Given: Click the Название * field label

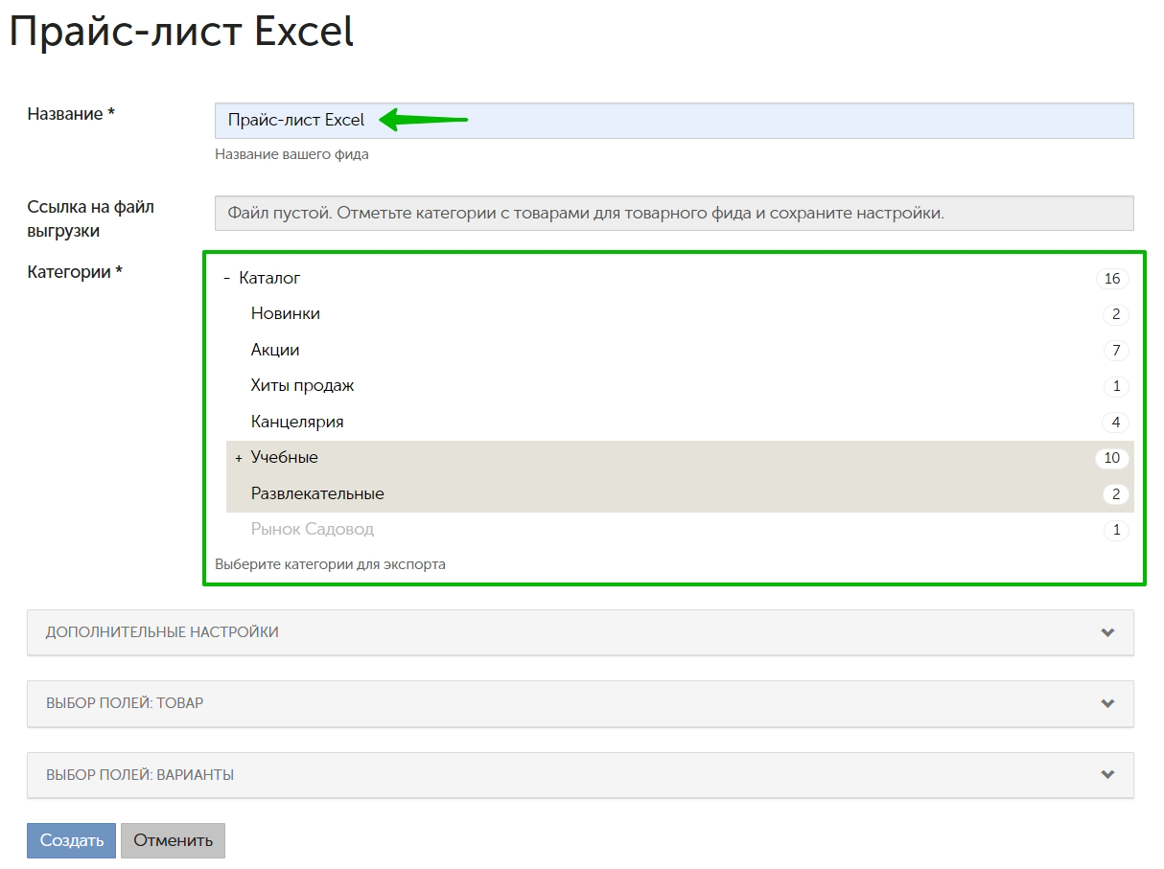Looking at the screenshot, I should (x=71, y=114).
